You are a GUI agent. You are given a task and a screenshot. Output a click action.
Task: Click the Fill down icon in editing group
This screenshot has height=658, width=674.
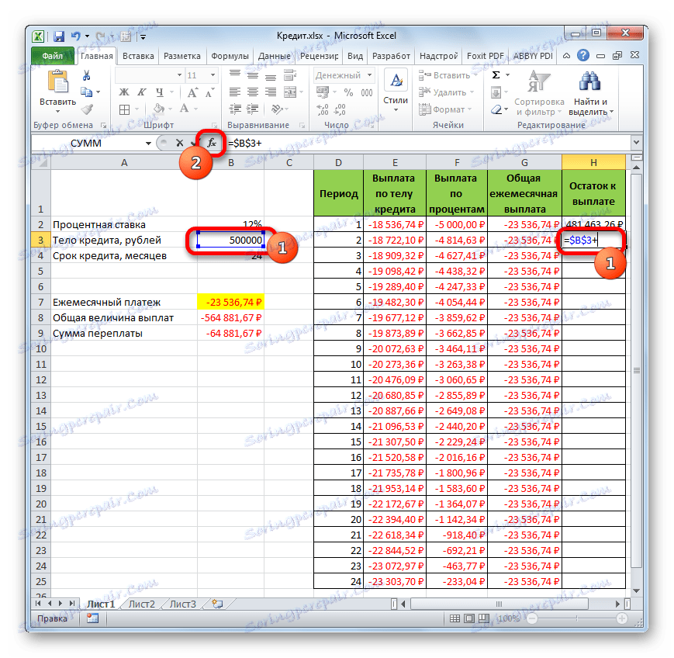coord(496,92)
